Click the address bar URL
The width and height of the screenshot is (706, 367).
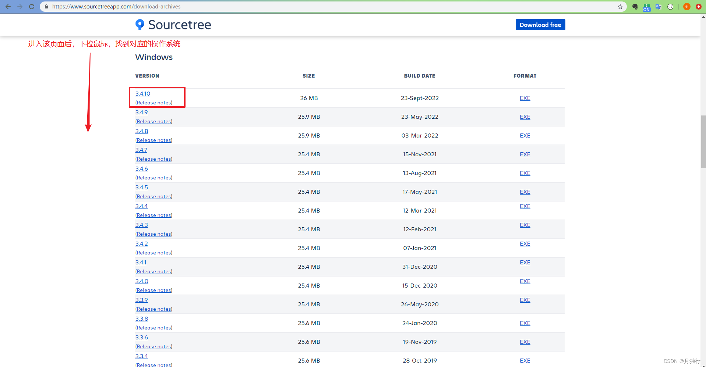click(116, 6)
